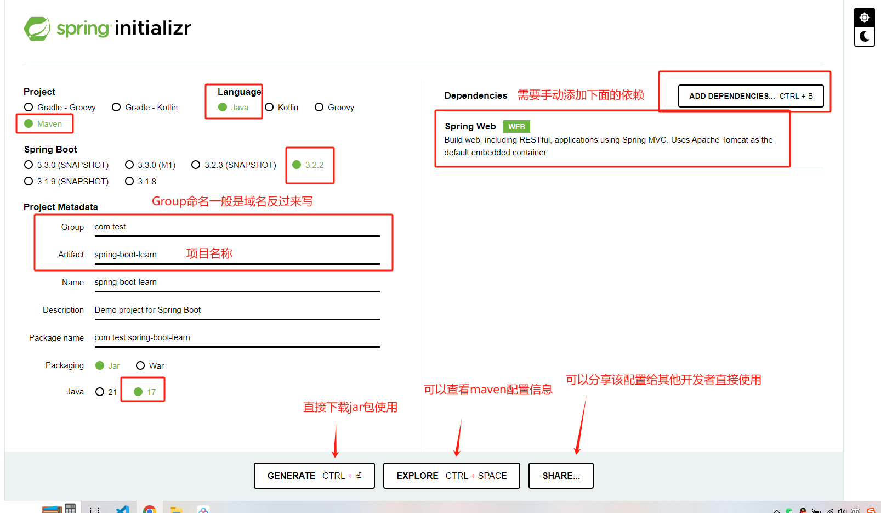The height and width of the screenshot is (513, 881).
Task: Choose War packaging
Action: (x=150, y=365)
